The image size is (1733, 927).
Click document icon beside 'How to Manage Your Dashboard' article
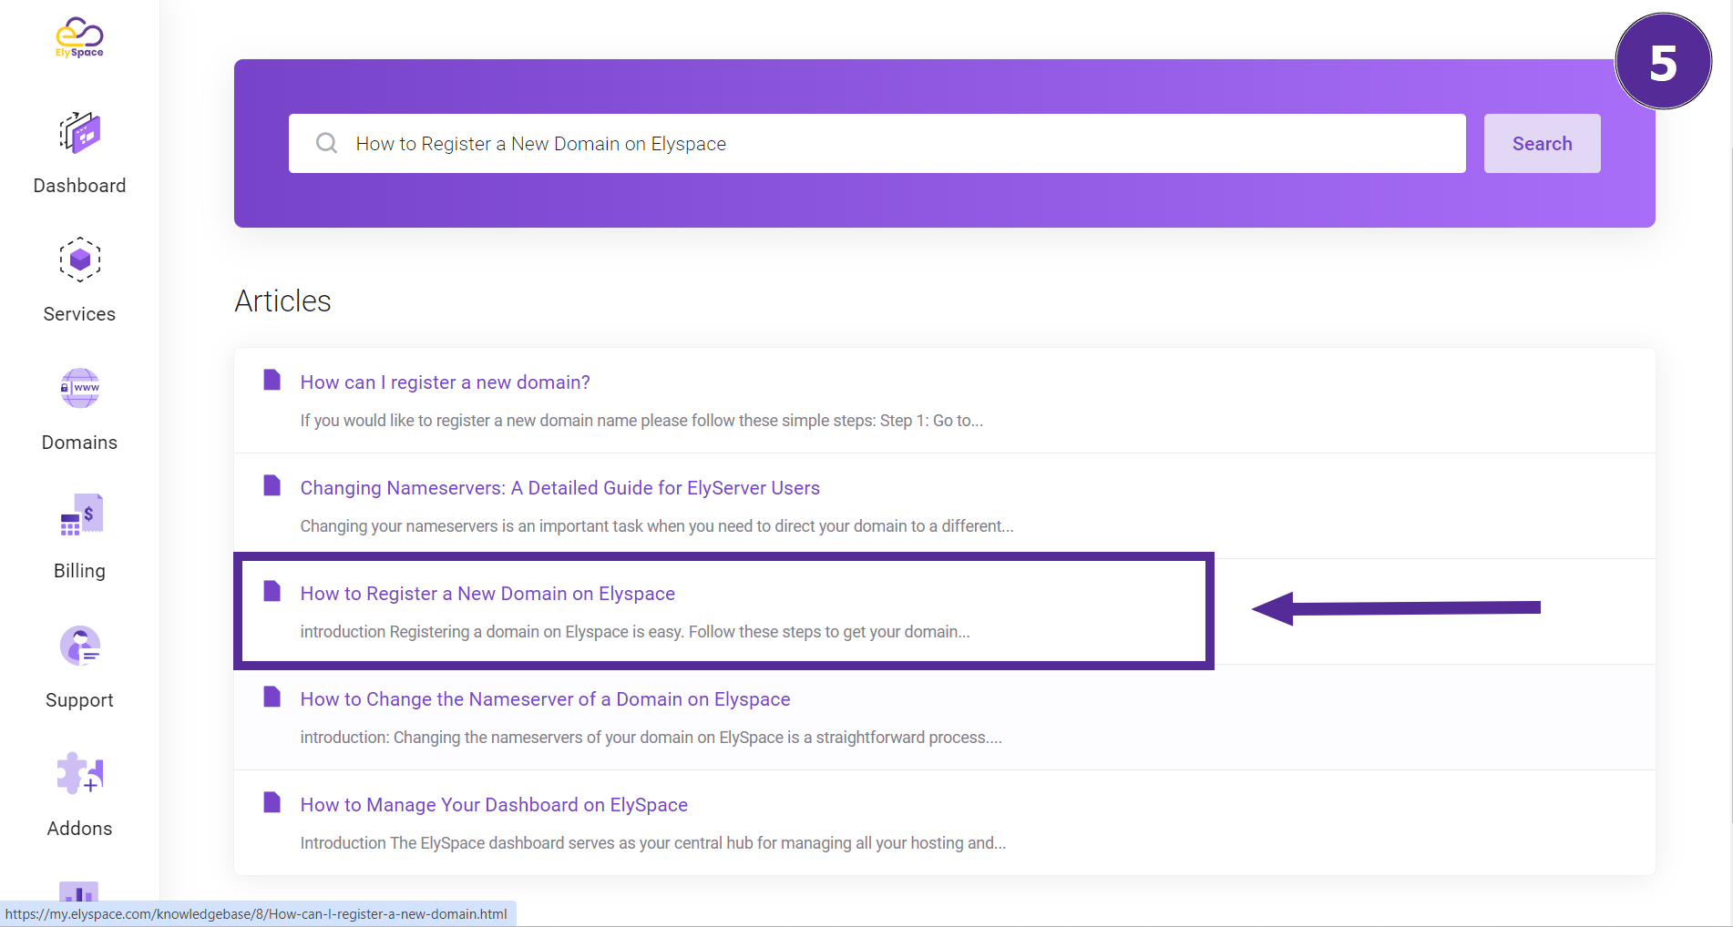(272, 802)
